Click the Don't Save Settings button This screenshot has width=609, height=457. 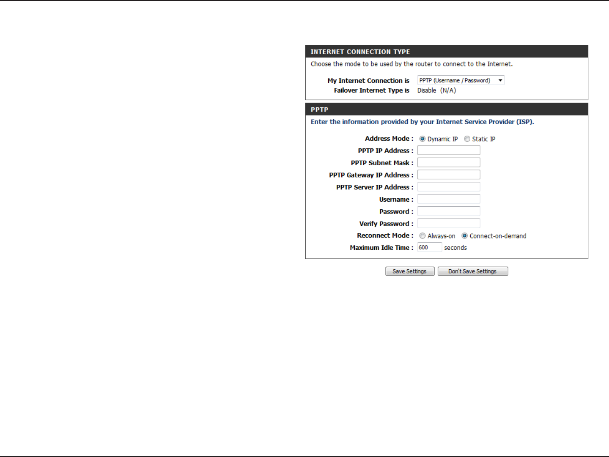coord(473,271)
